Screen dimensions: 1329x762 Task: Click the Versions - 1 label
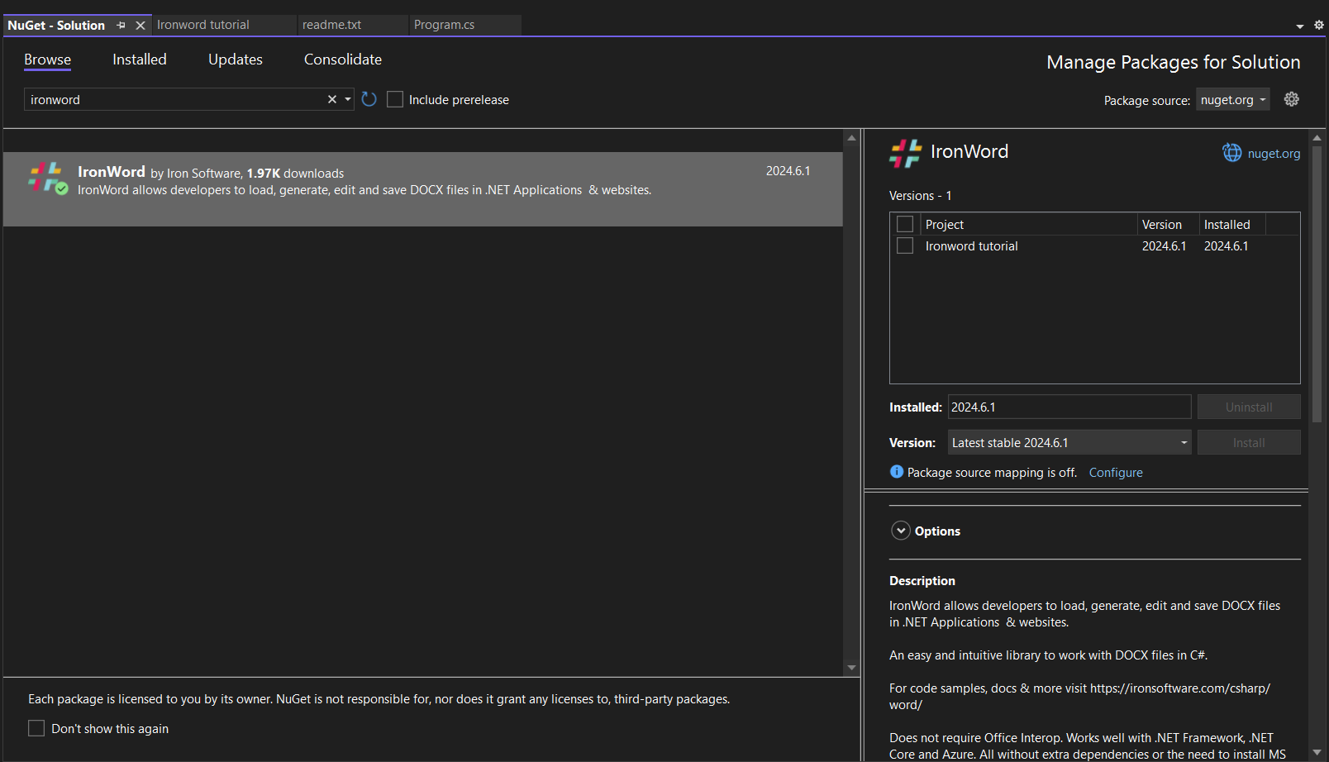point(920,195)
